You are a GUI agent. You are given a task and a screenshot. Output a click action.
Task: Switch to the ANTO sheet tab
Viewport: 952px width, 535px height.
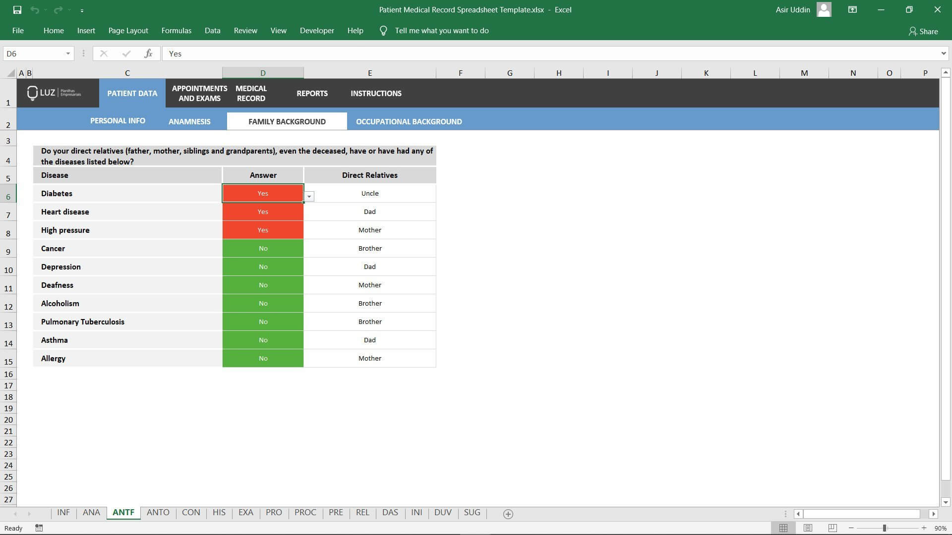click(x=158, y=513)
